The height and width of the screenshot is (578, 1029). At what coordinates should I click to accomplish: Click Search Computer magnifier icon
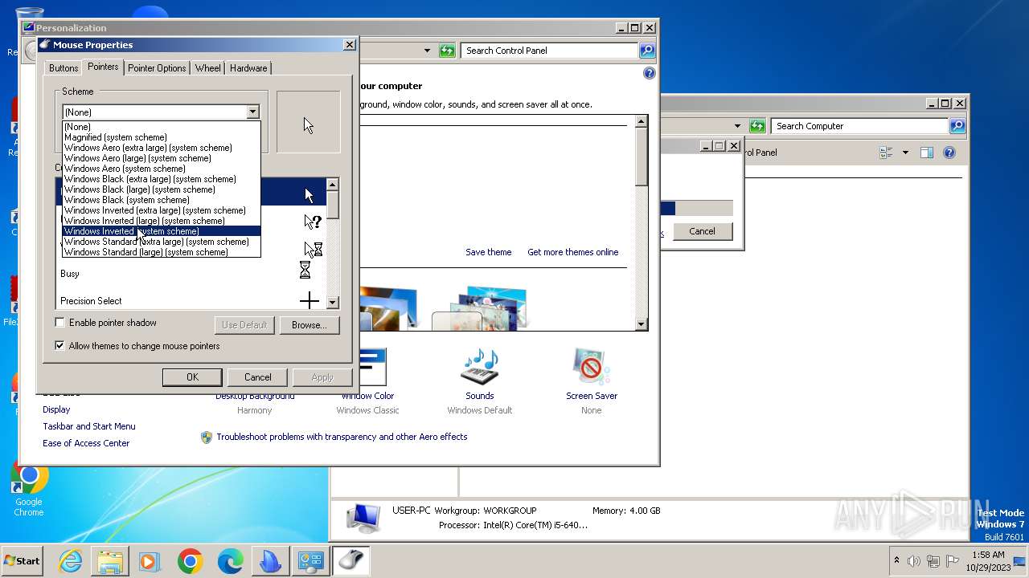click(957, 126)
